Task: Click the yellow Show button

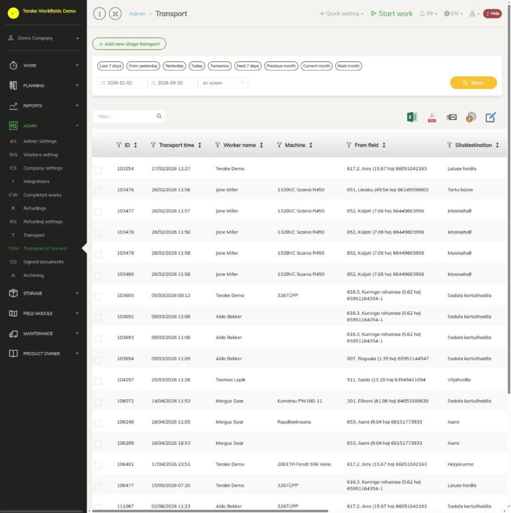Action: coord(473,83)
